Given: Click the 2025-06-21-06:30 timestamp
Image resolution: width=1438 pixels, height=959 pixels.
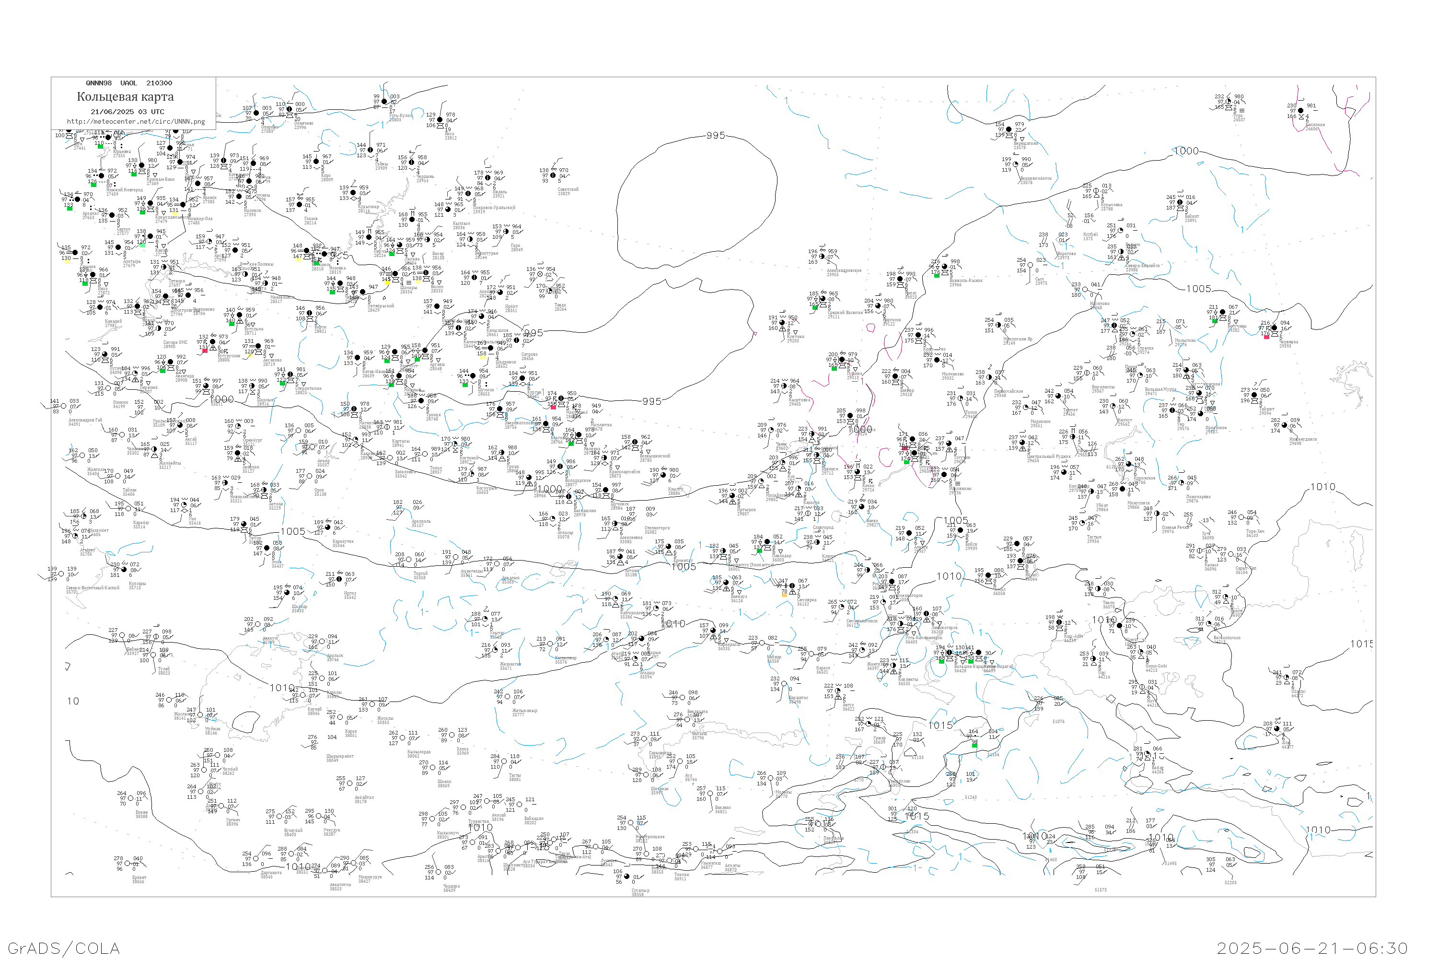Looking at the screenshot, I should pyautogui.click(x=1312, y=947).
